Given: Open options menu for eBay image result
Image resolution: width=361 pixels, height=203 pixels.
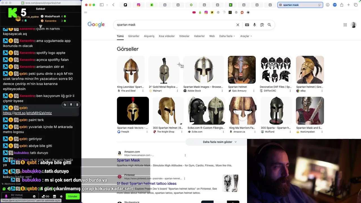Looking at the screenshot, I should tap(322, 91).
